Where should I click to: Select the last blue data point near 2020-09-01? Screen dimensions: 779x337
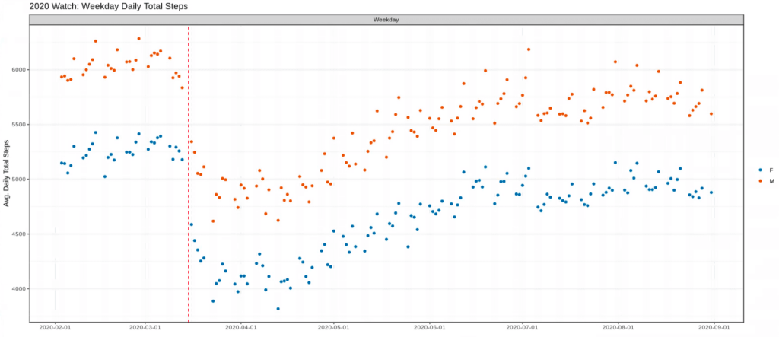pyautogui.click(x=711, y=192)
